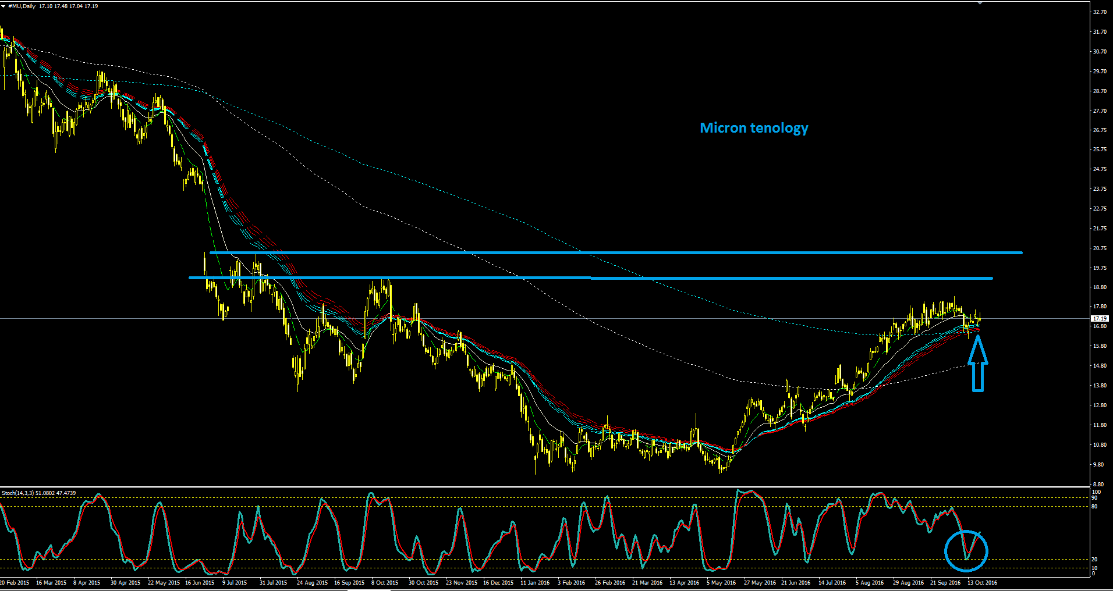Viewport: 1113px width, 591px height.
Task: Click the 28.70 price scale label
Action: point(1100,91)
